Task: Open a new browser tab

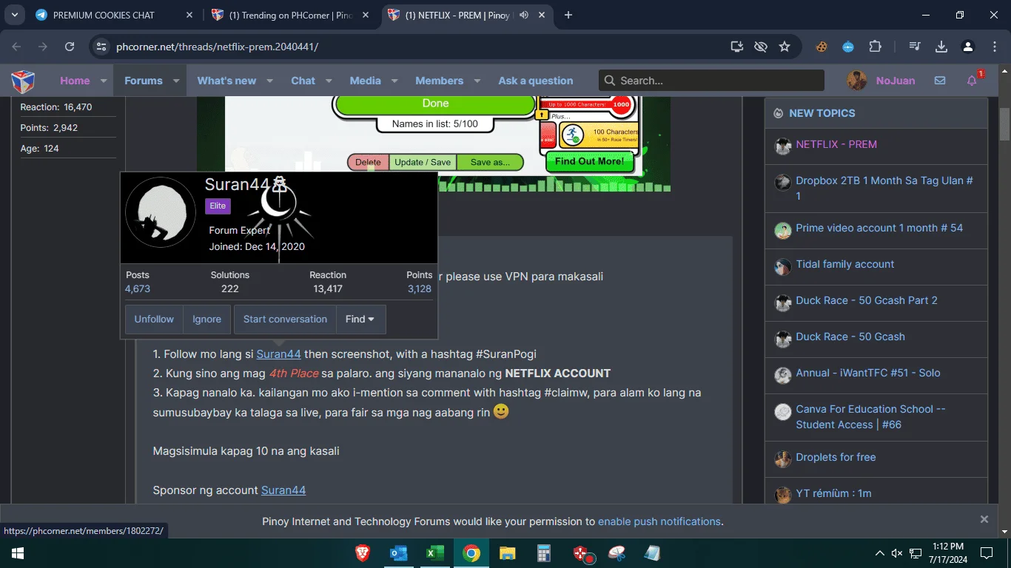Action: tap(568, 15)
